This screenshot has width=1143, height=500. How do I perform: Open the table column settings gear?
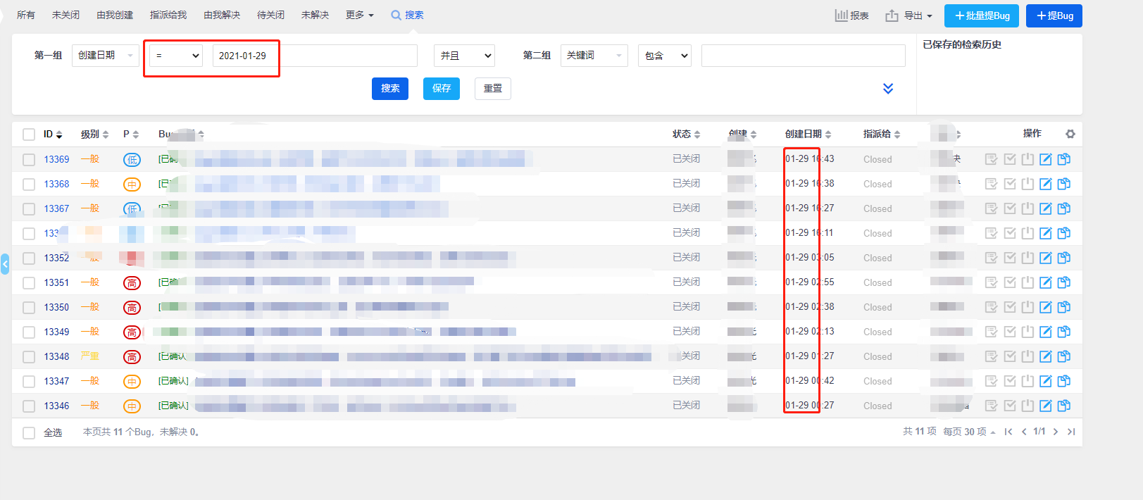[x=1070, y=134]
